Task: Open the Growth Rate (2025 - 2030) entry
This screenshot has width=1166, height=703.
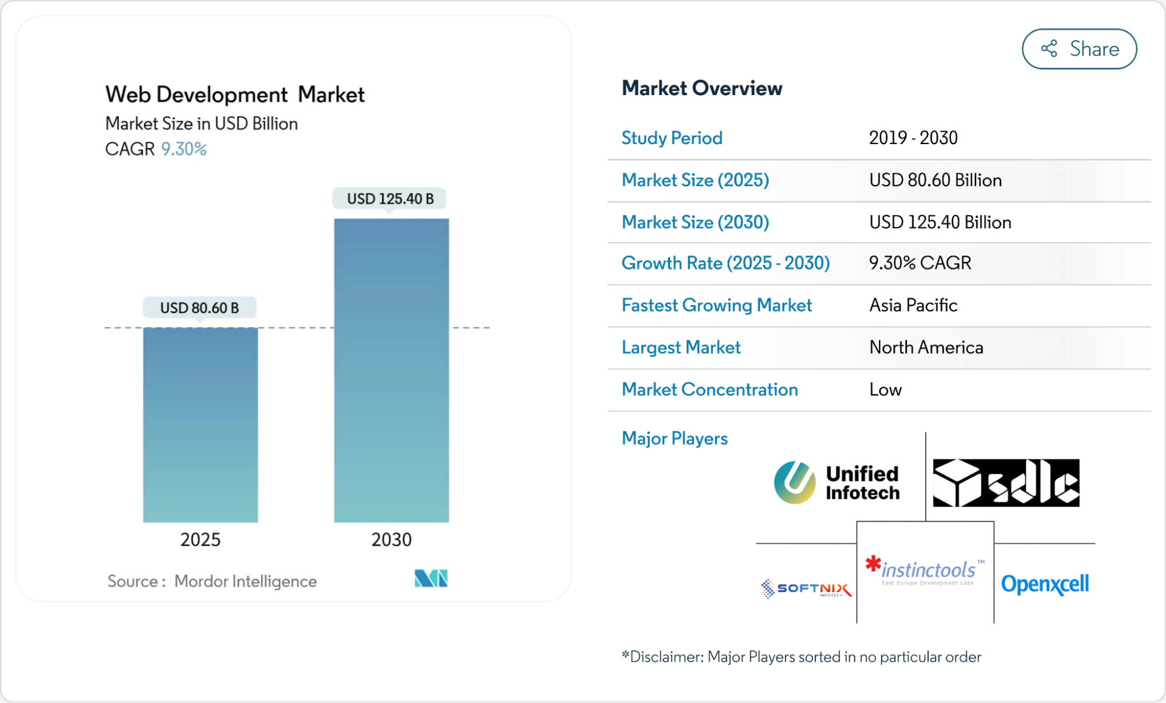Action: pos(726,263)
